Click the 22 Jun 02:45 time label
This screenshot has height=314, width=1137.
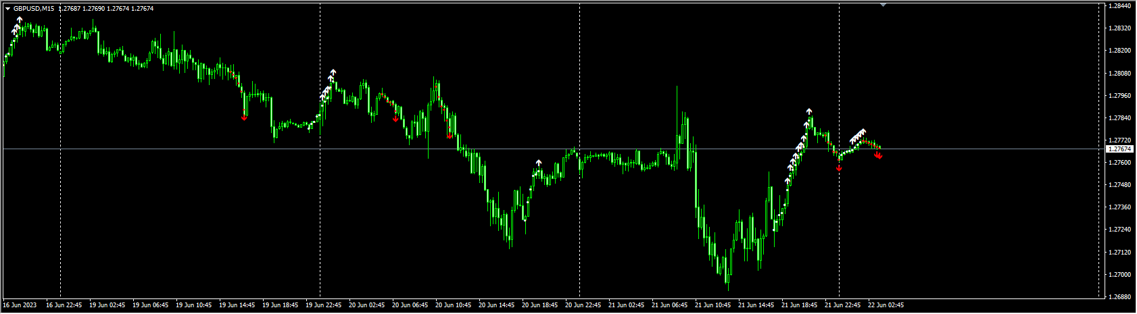click(886, 305)
